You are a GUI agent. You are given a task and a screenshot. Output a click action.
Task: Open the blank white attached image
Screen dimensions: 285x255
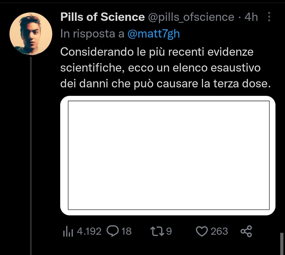click(168, 155)
